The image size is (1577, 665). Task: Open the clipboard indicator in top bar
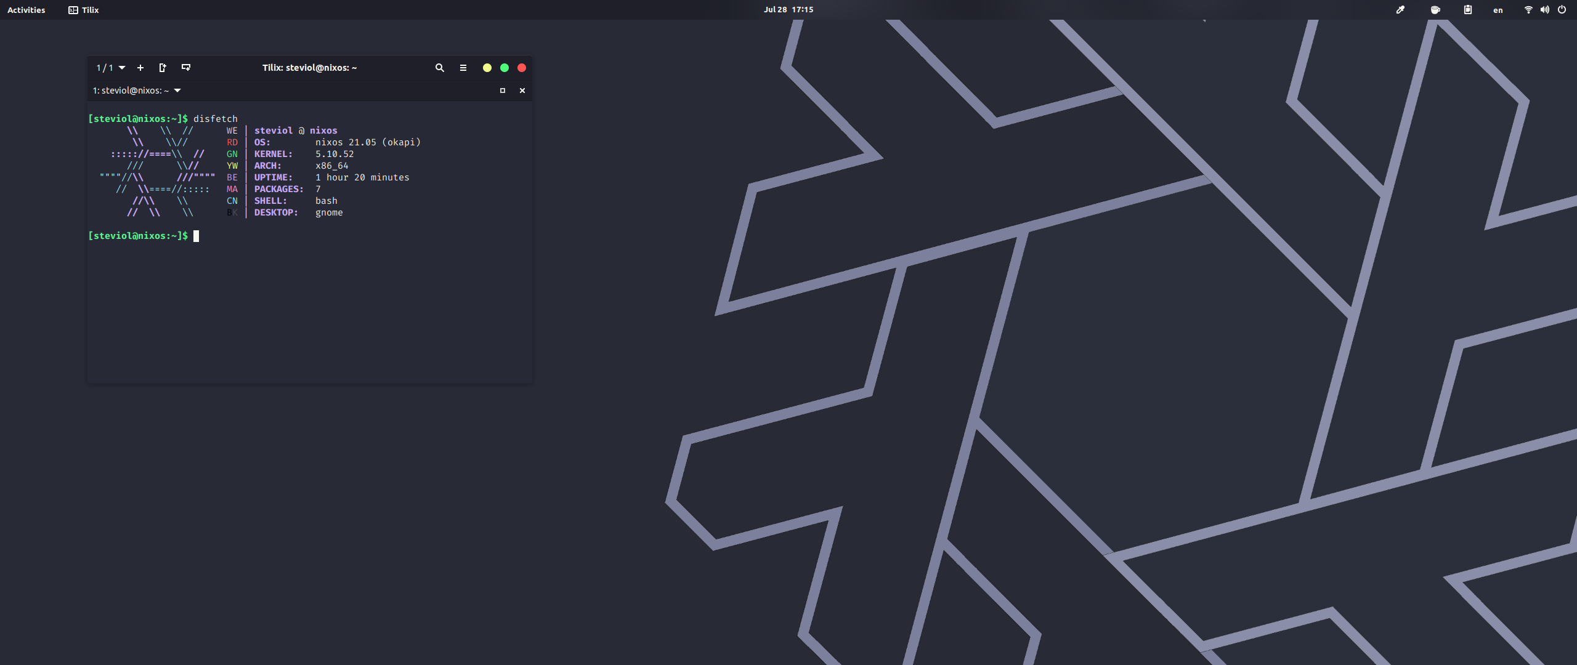tap(1468, 10)
